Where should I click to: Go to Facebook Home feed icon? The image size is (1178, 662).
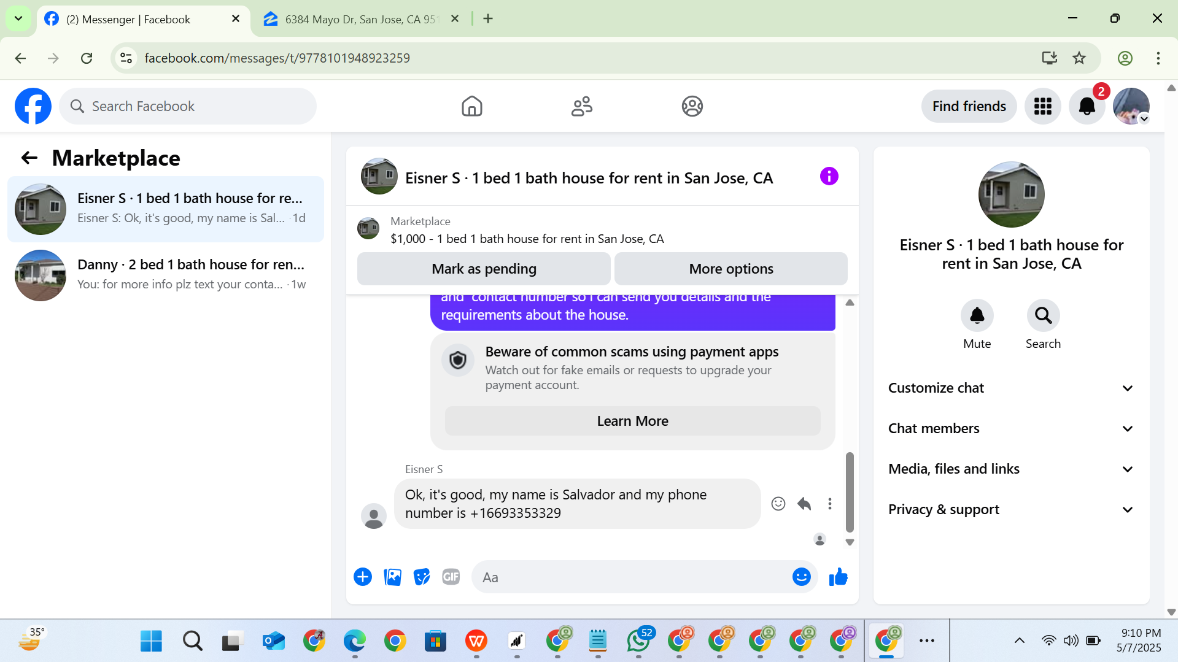471,106
